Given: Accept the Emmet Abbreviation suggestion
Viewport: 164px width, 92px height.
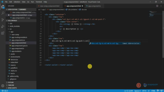Looking at the screenshot, I should [115, 43].
